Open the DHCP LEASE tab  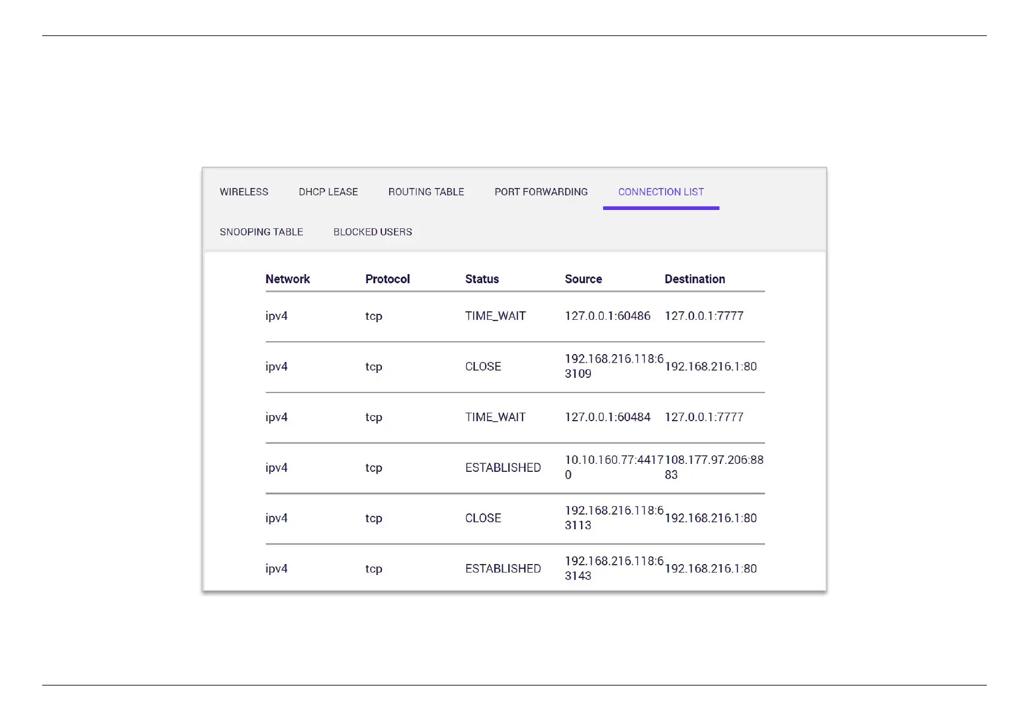pyautogui.click(x=328, y=192)
